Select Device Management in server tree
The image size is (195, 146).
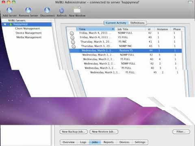(28, 33)
